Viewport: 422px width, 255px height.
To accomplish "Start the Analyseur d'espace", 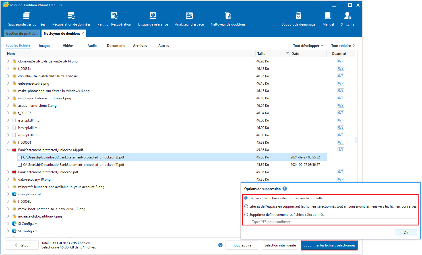I will coord(189,18).
